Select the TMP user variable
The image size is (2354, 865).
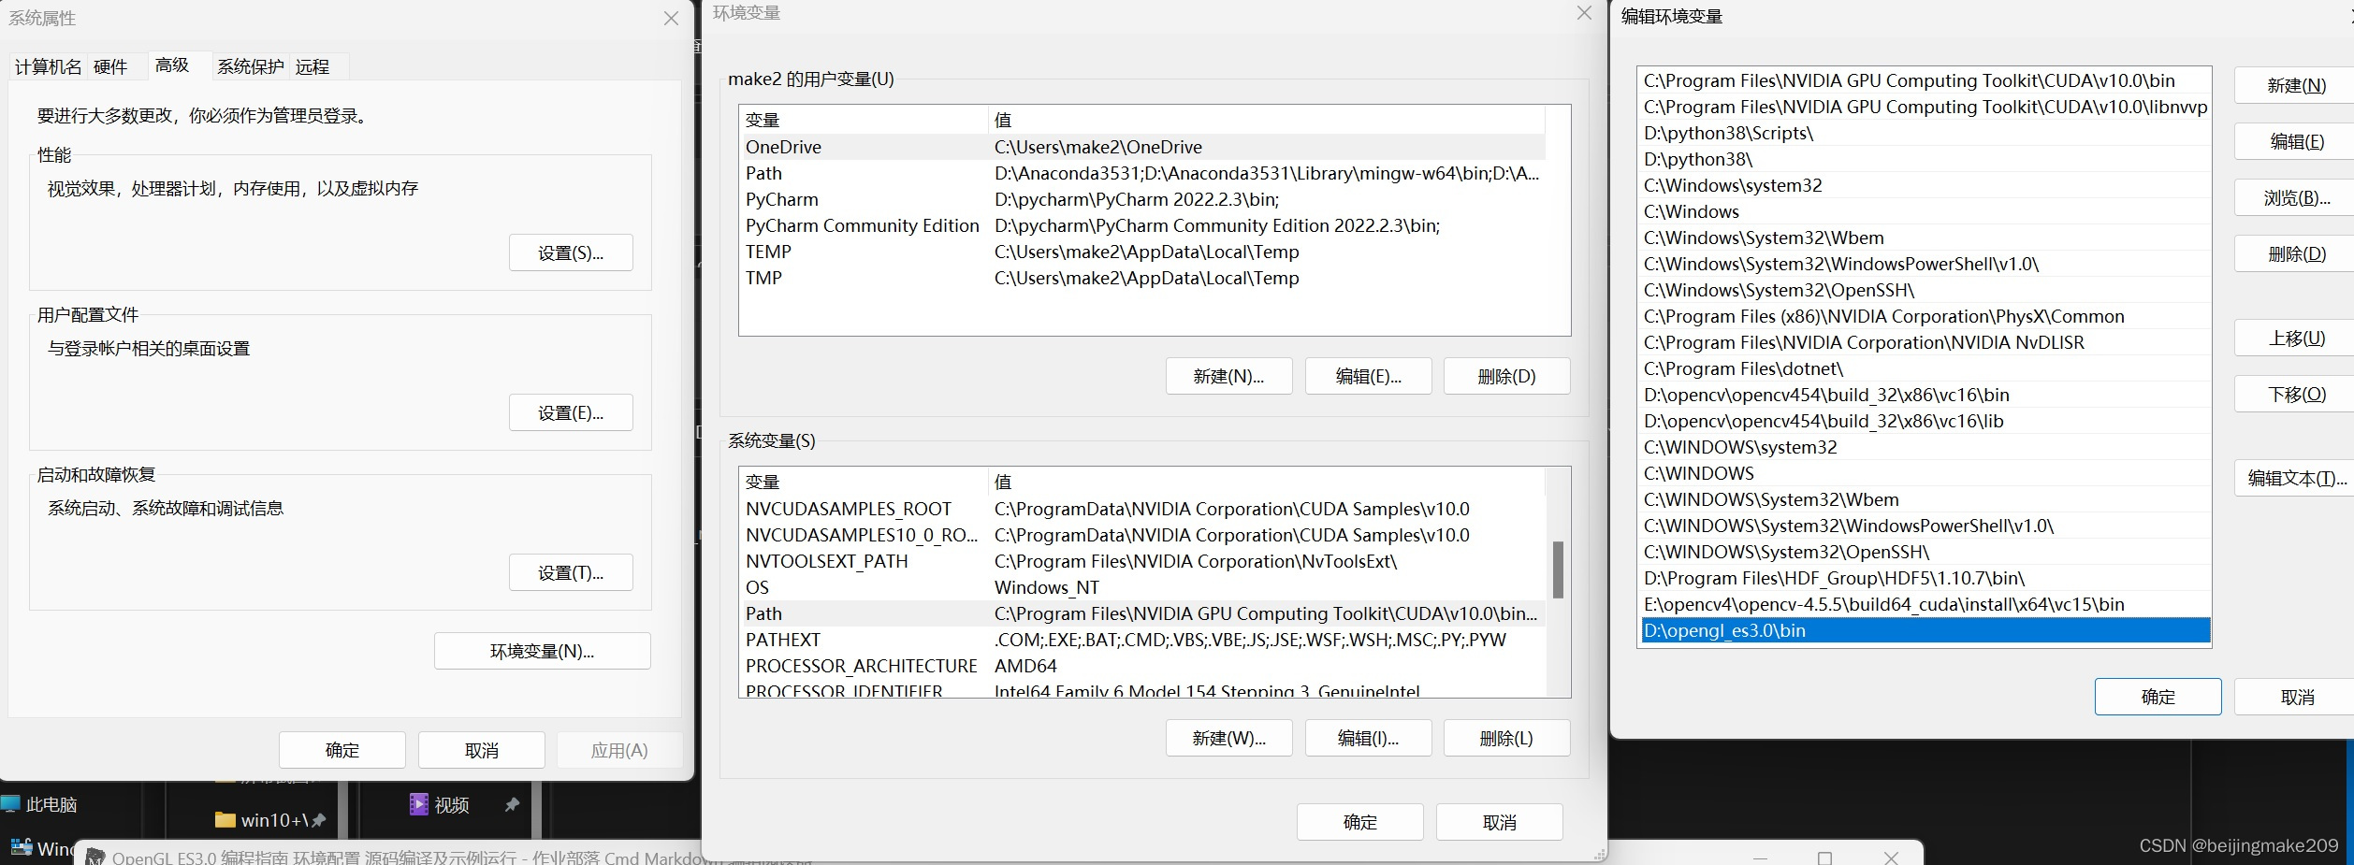coord(1141,278)
